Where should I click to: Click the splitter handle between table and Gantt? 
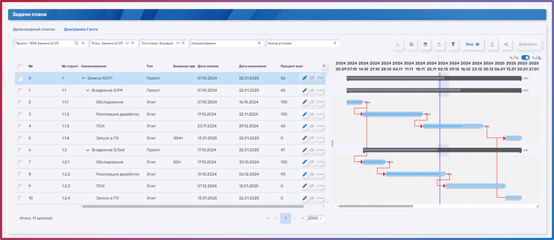331,143
